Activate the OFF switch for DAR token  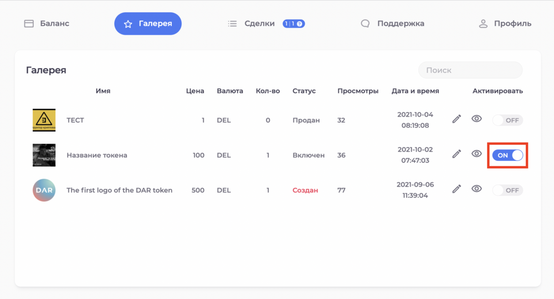[507, 191]
